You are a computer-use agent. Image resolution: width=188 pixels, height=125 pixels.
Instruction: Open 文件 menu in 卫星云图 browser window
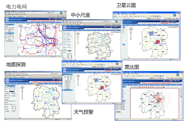[114, 14]
